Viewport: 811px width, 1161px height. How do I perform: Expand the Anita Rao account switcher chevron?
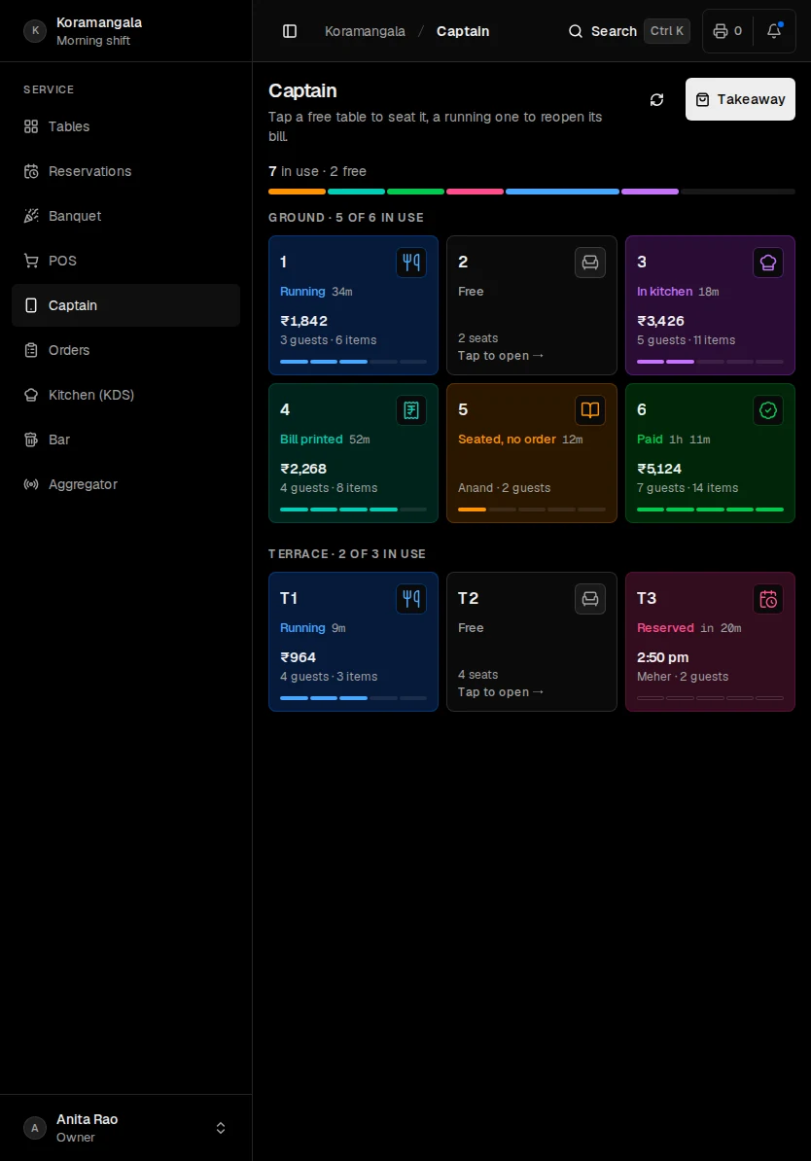pyautogui.click(x=221, y=1128)
